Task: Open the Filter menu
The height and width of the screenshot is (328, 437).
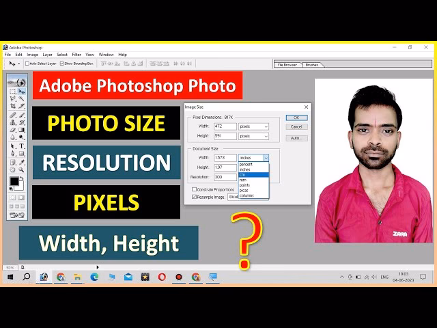Action: (x=76, y=55)
